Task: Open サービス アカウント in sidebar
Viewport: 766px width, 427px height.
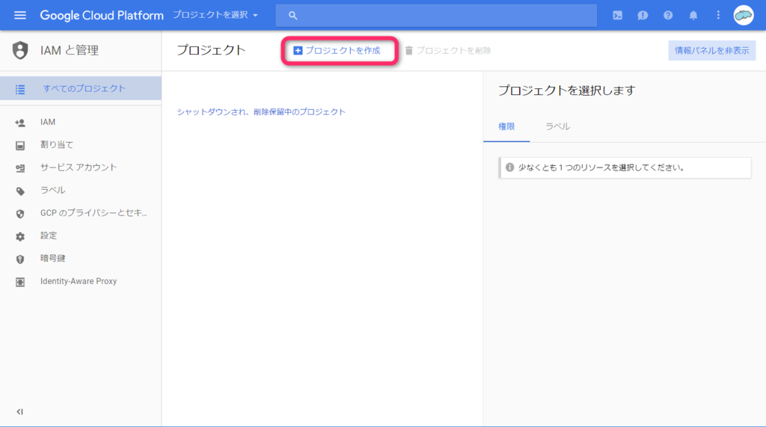Action: (x=79, y=168)
